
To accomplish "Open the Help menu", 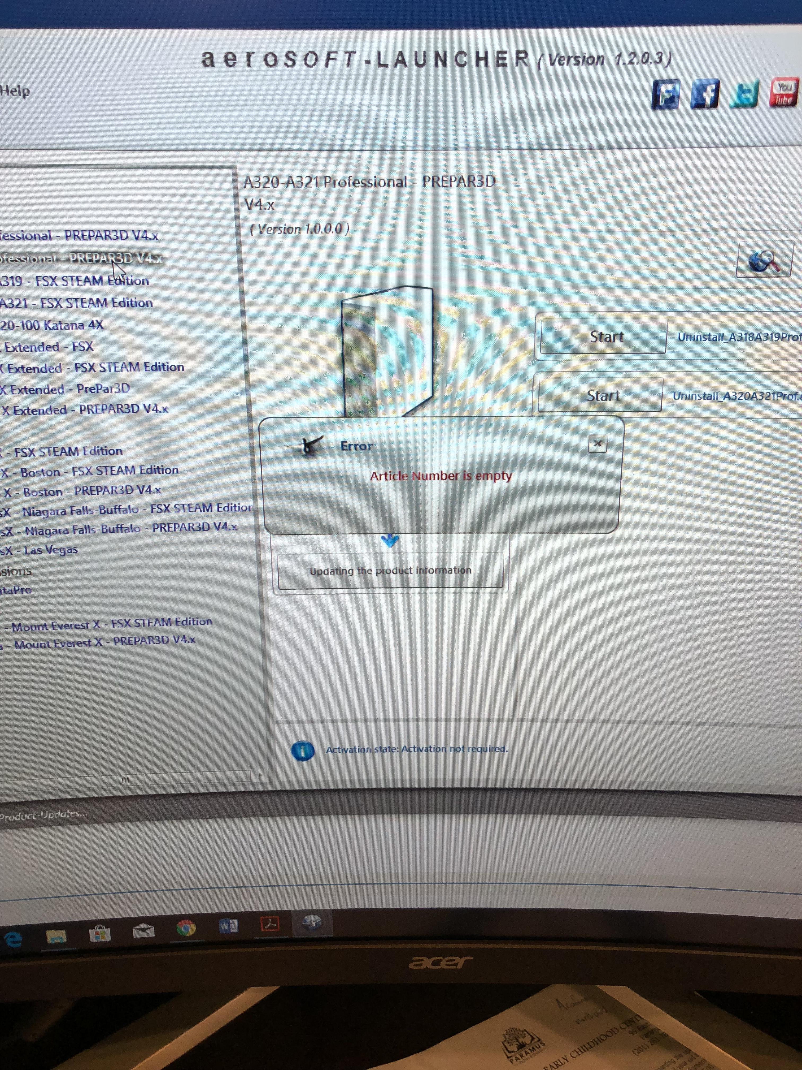I will (15, 90).
